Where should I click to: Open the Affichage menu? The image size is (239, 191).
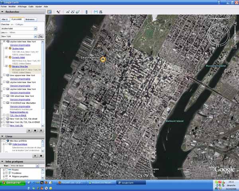pos(22,6)
